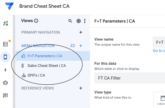Select the SPIFs | CA view
Viewport: 165px width, 108px height.
coord(36,75)
